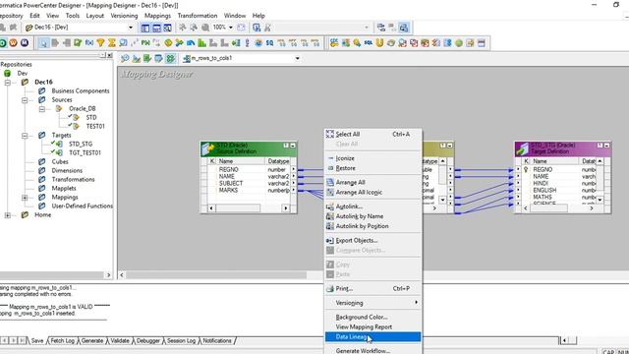Expand the Mappings tree node

[x=25, y=198]
